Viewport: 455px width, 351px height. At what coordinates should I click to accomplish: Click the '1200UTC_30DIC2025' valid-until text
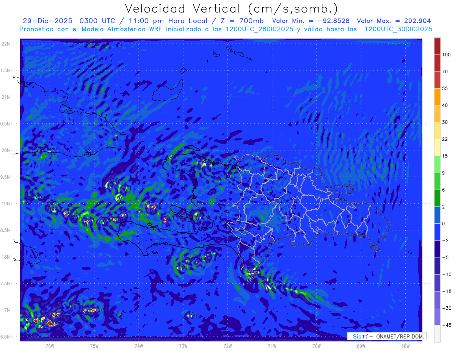pos(398,29)
